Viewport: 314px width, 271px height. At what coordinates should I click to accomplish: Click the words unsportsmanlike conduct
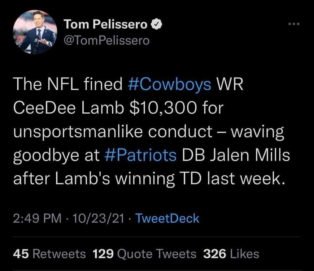(x=113, y=132)
